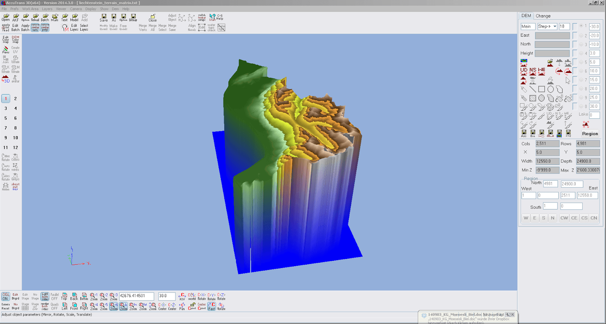
Task: Click the save Bitmap icon
Action: pos(133,17)
